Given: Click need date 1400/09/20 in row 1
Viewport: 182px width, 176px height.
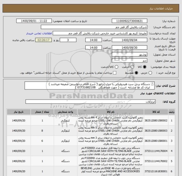Looking at the screenshot, I should [19, 121].
